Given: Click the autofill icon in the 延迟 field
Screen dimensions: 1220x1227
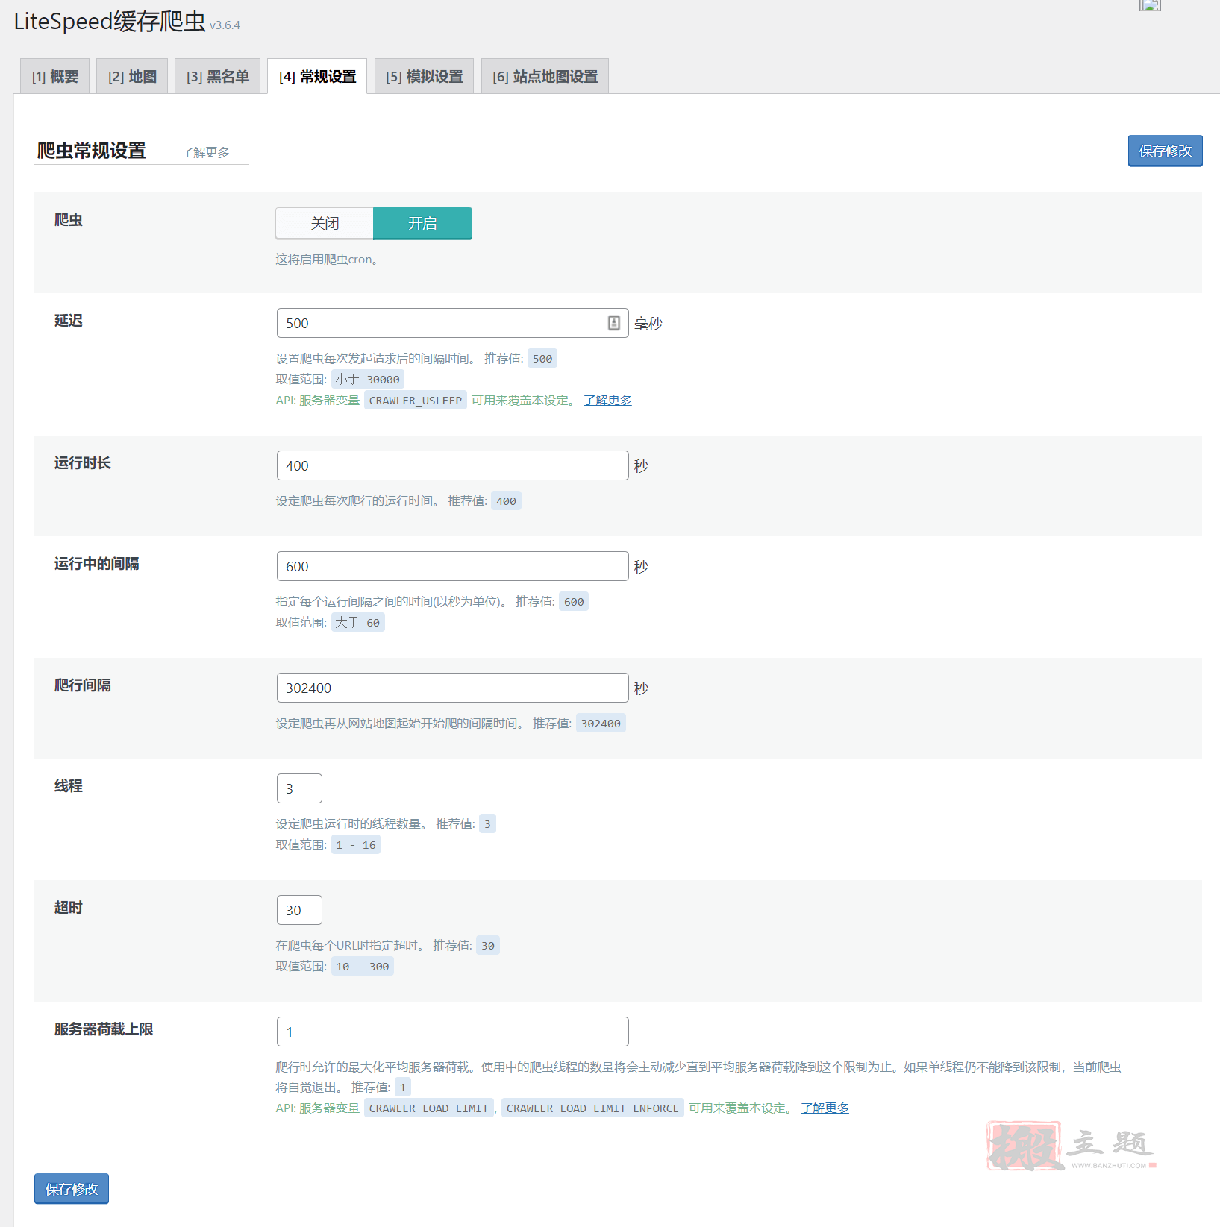Looking at the screenshot, I should [x=613, y=323].
